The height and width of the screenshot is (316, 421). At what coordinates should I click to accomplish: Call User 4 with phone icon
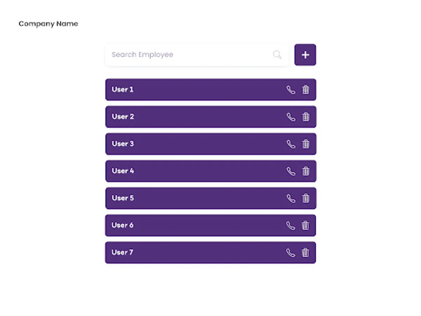coord(291,171)
